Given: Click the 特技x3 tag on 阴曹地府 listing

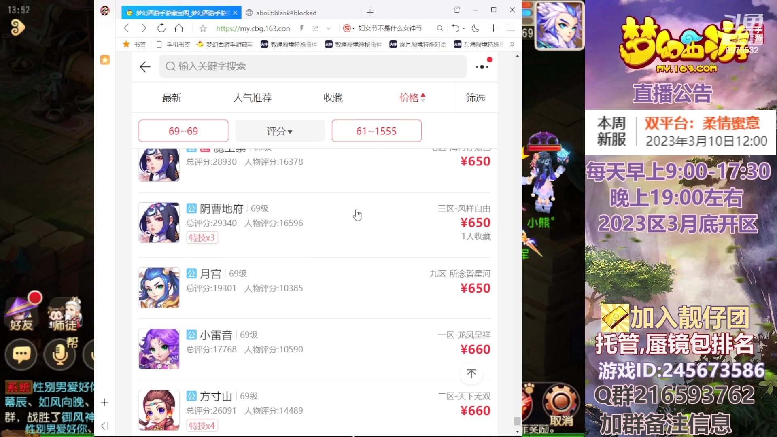Looking at the screenshot, I should click(x=202, y=238).
